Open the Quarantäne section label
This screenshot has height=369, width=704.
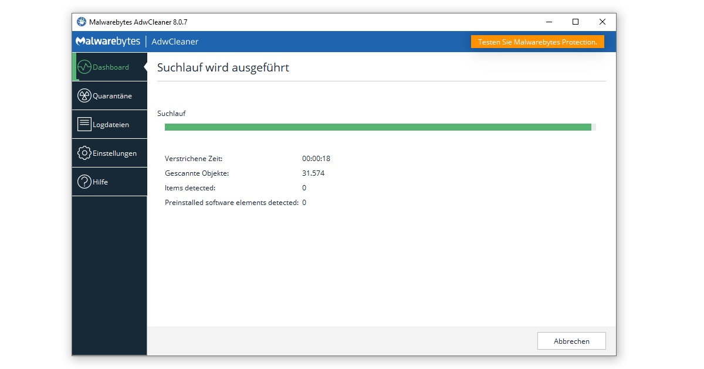click(x=112, y=96)
